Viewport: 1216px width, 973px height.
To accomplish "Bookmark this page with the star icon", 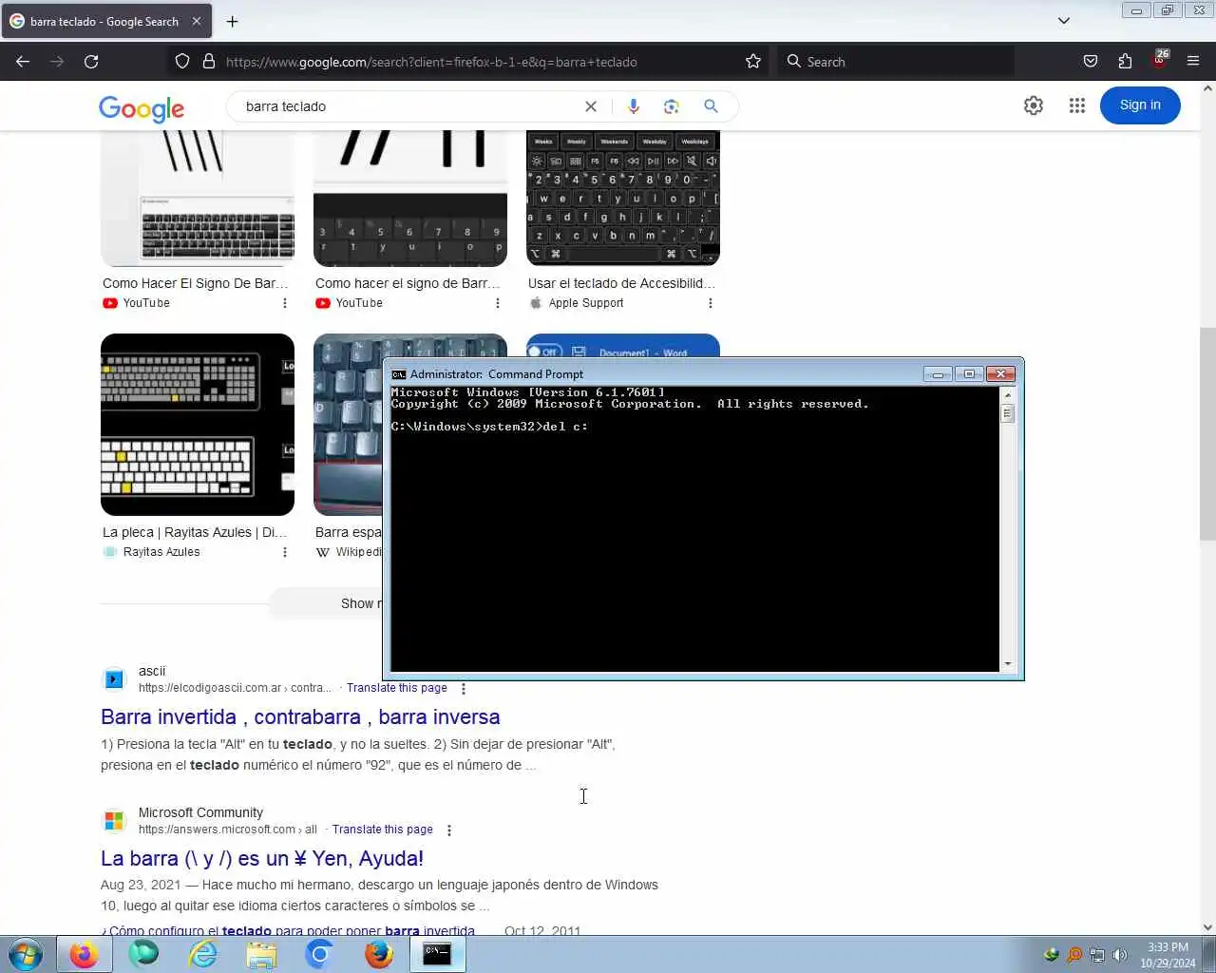I will pyautogui.click(x=753, y=62).
